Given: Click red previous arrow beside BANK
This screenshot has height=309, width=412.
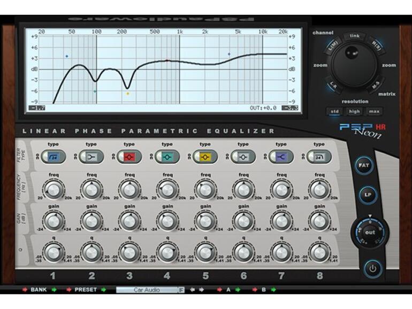Looking at the screenshot, I should tap(25, 290).
